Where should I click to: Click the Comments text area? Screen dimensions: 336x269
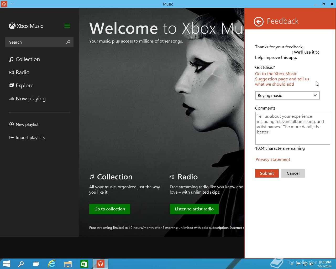coord(292,128)
